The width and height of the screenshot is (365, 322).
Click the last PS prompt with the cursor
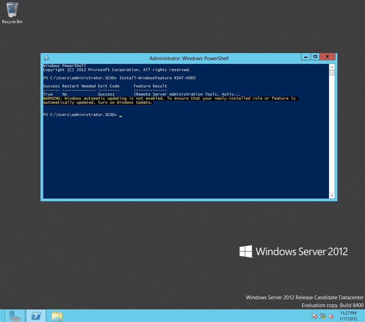tap(82, 115)
